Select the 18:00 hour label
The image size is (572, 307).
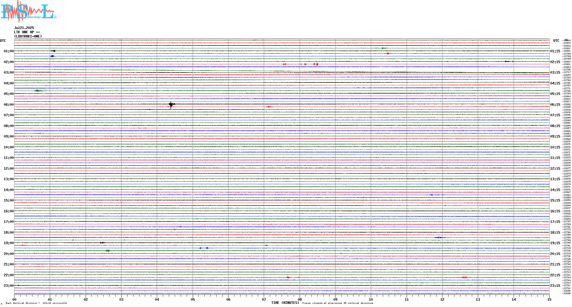[9, 233]
